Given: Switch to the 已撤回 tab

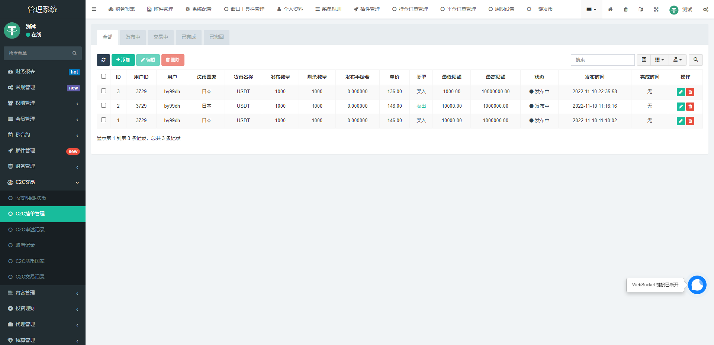Looking at the screenshot, I should [x=216, y=37].
